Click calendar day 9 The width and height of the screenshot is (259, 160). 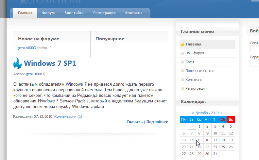(x=207, y=133)
